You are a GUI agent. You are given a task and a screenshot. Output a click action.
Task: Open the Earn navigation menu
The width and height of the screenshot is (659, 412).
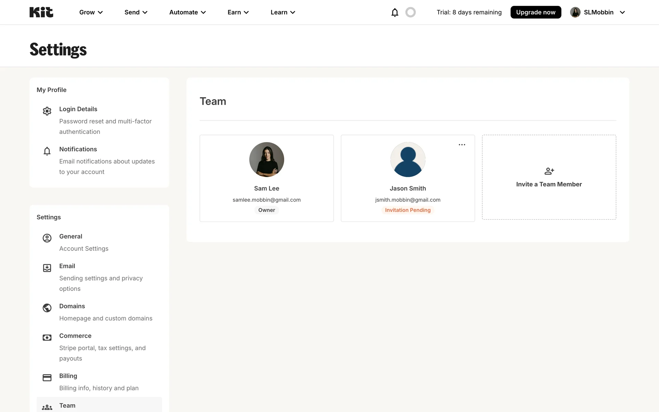[x=238, y=12]
